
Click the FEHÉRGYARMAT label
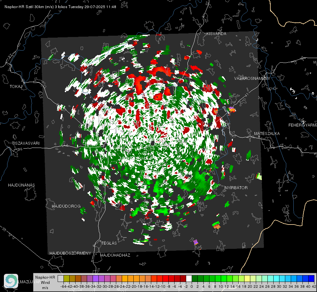click(x=303, y=125)
